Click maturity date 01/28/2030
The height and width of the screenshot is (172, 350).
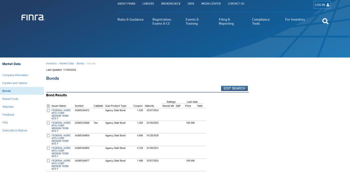pos(153,136)
